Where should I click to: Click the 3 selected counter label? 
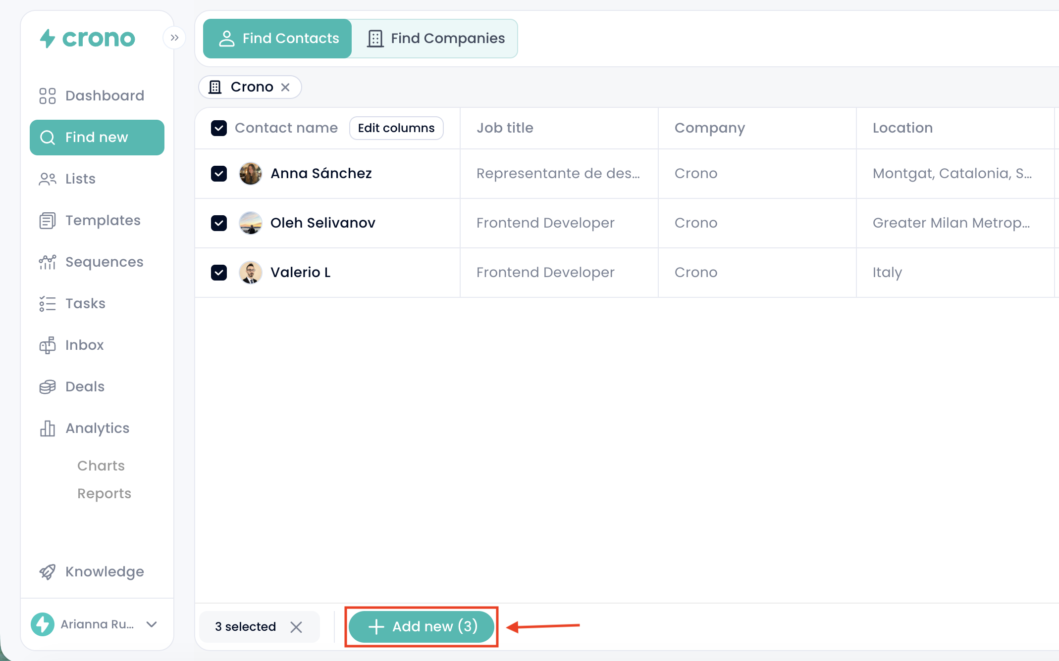(x=245, y=627)
